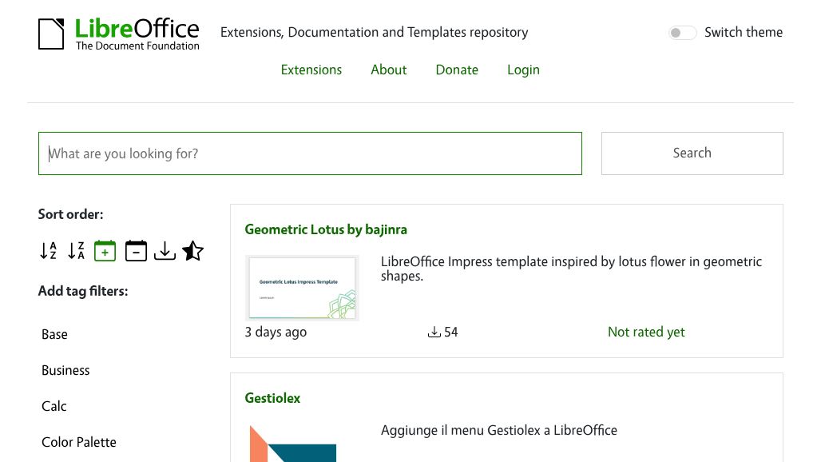821x462 pixels.
Task: Sort by oldest using the calendar minus icon
Action: tap(135, 250)
